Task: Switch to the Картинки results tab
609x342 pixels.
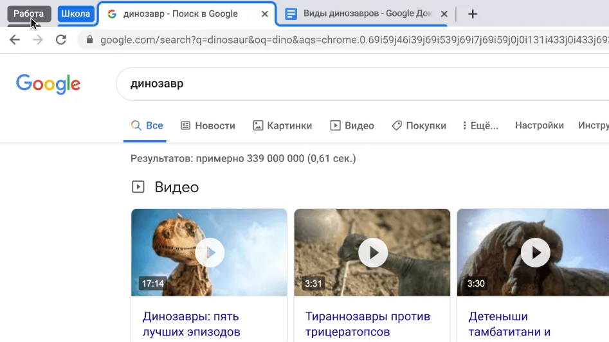Action: click(282, 125)
